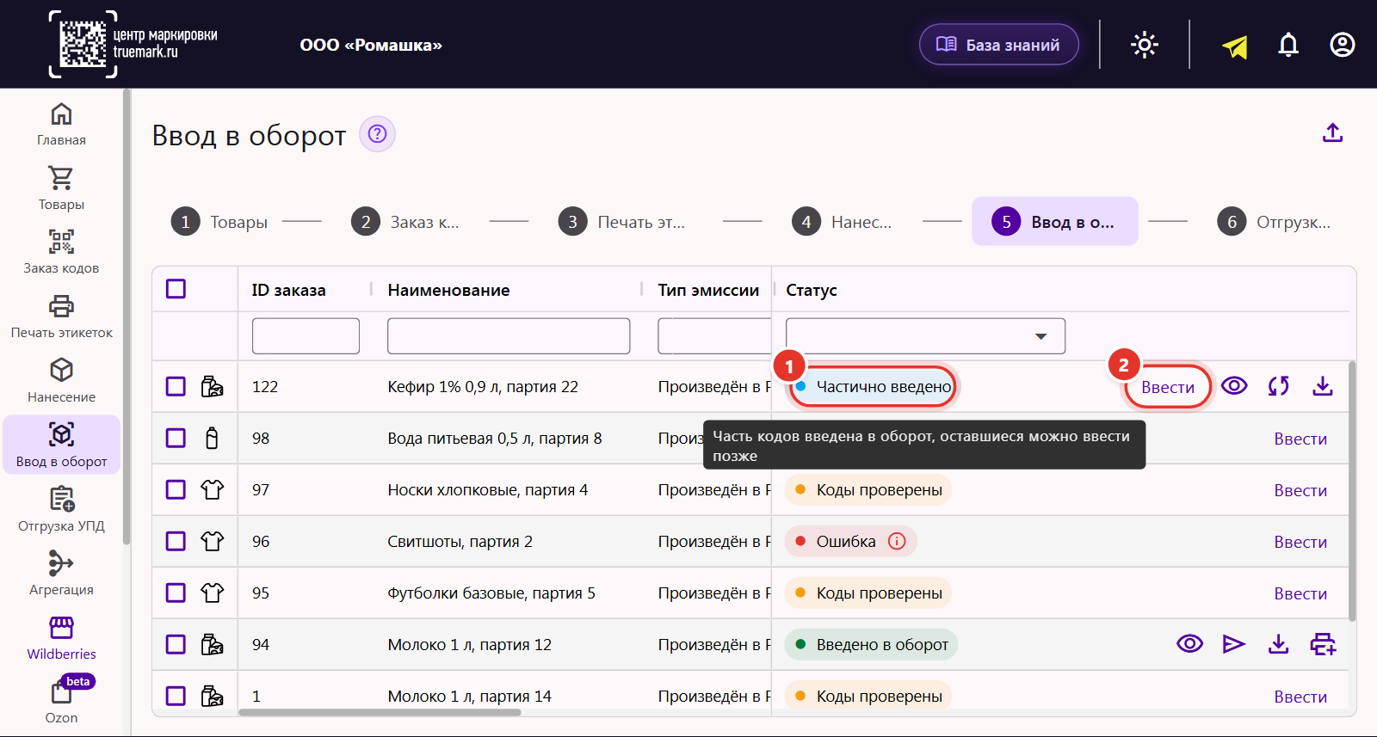This screenshot has height=737, width=1377.
Task: Select checkbox for order 98
Action: pos(176,438)
